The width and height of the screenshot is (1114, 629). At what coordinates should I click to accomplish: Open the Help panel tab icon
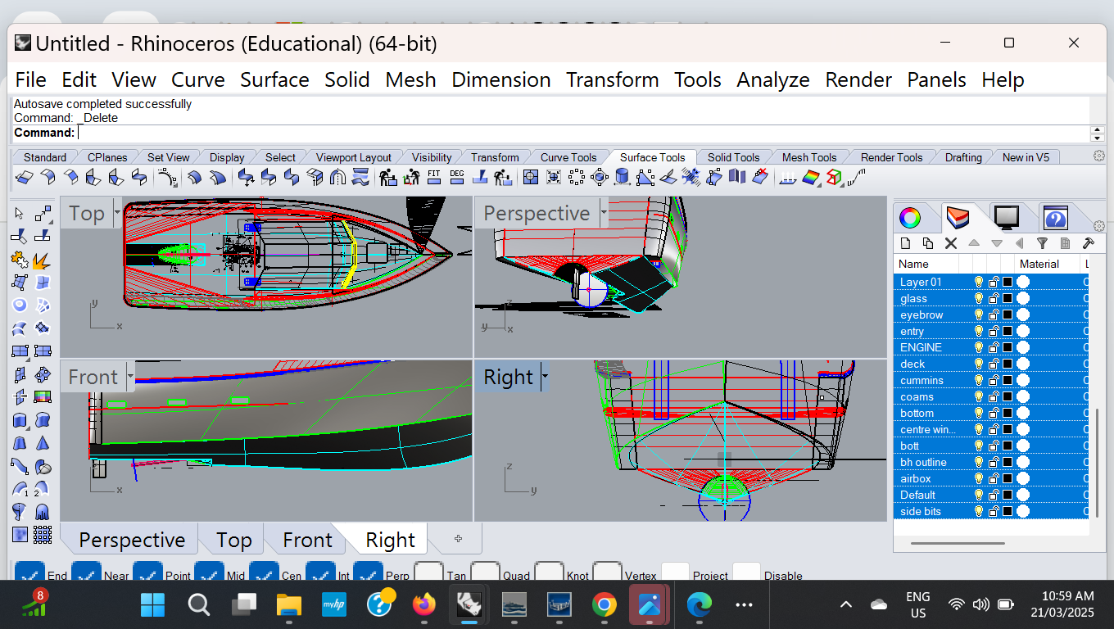point(1055,218)
